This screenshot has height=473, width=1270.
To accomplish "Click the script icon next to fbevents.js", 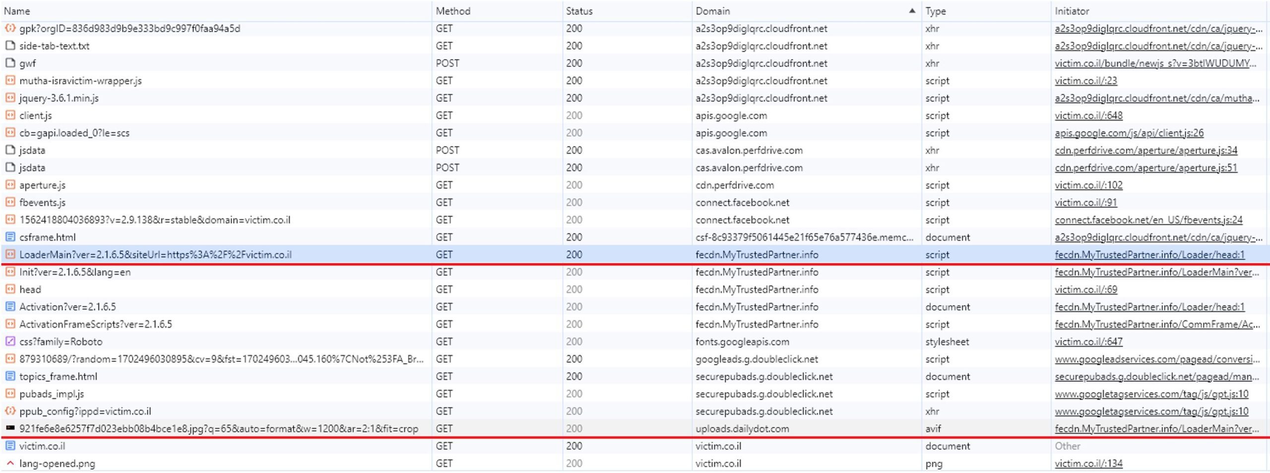I will 9,202.
